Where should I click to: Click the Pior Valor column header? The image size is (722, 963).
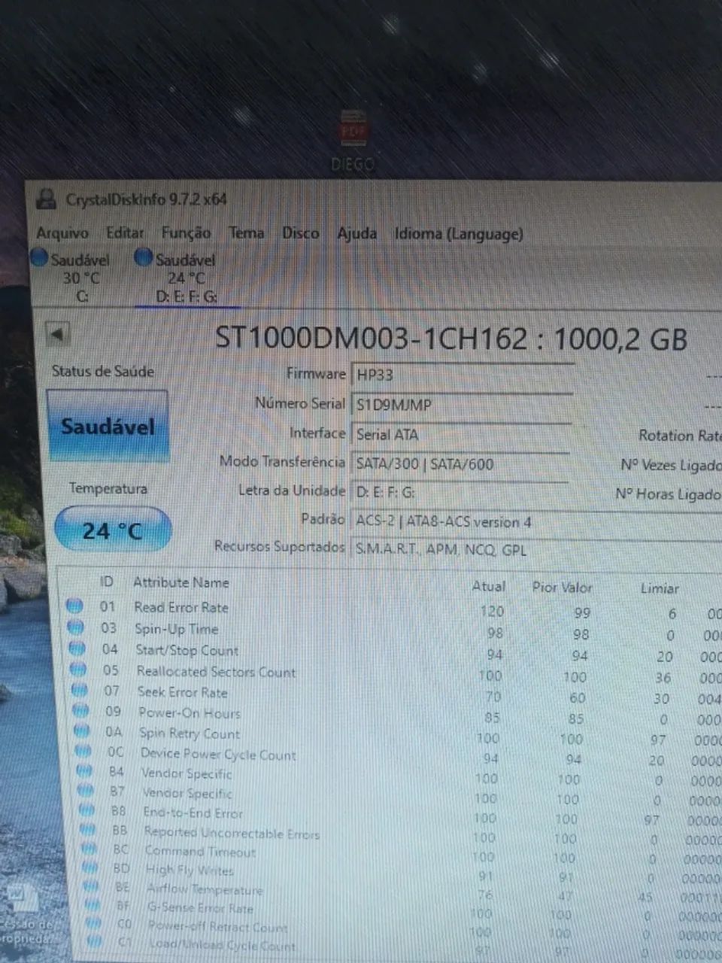[562, 587]
